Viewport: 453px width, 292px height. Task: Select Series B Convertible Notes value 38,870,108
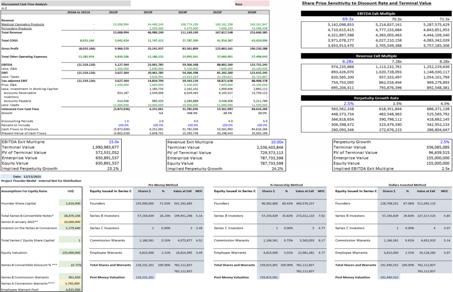point(70,216)
